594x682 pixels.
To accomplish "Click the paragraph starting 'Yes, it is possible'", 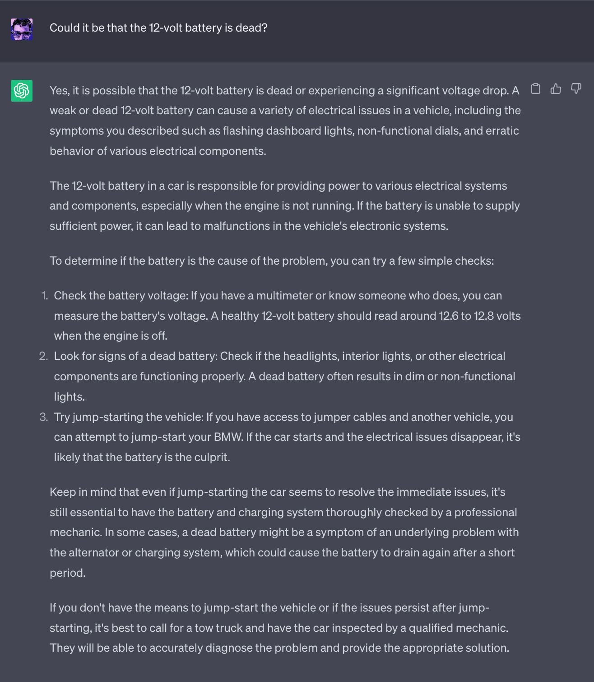I will [x=285, y=121].
